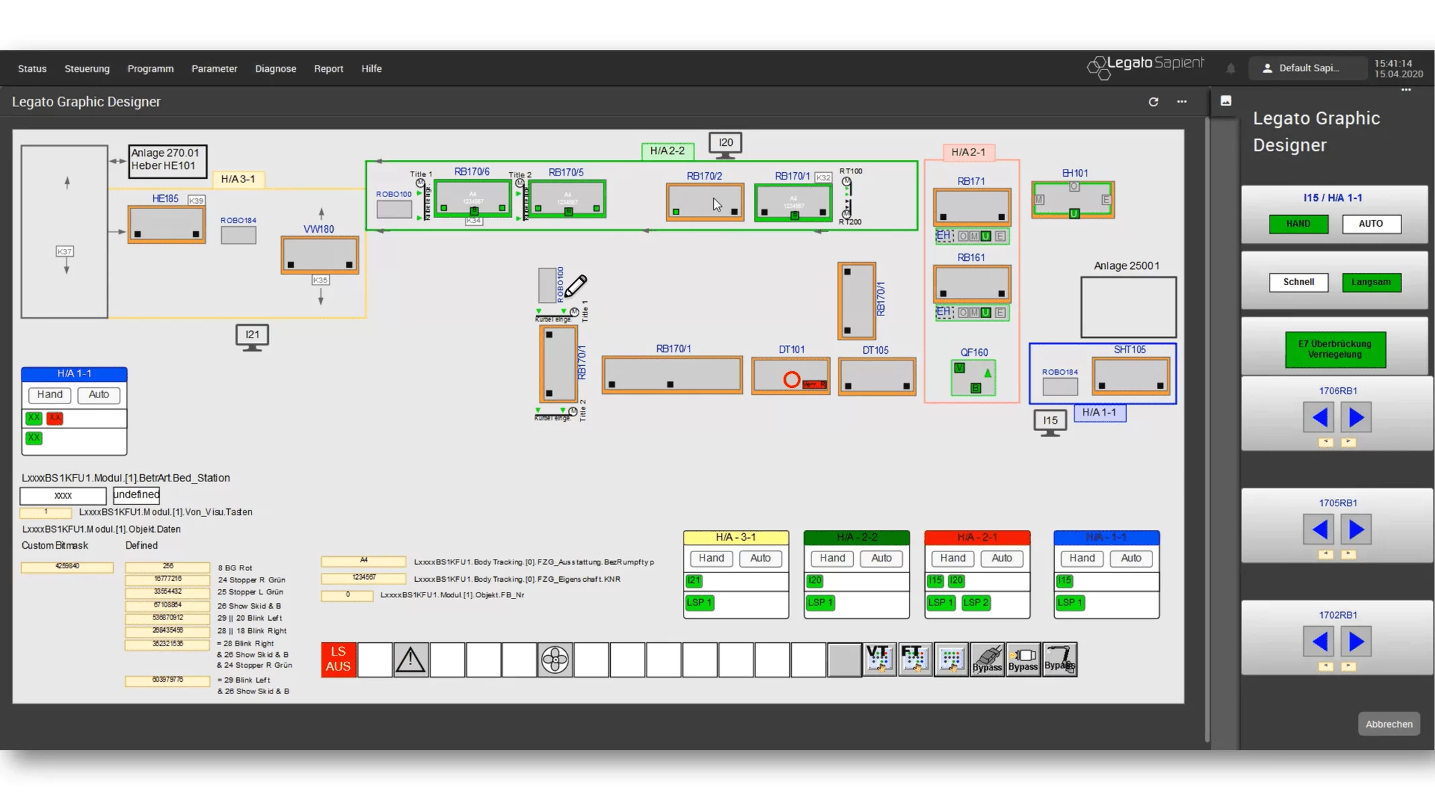The width and height of the screenshot is (1435, 807).
Task: Click the 'xxxx' input field
Action: coord(63,496)
